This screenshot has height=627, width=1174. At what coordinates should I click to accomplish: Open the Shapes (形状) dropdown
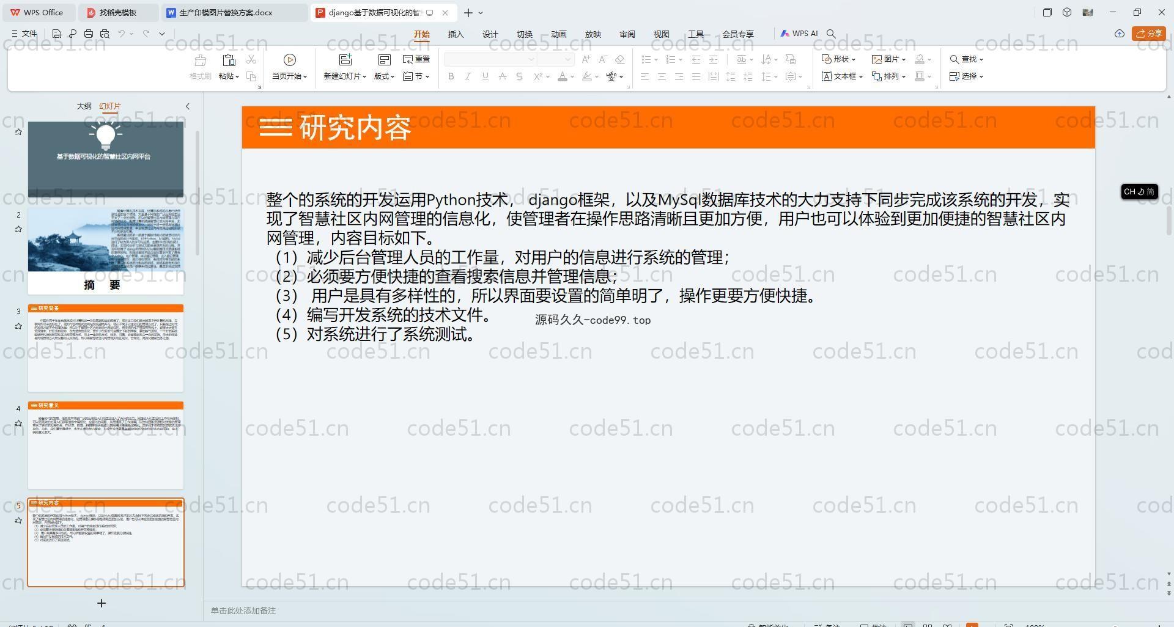click(x=838, y=59)
